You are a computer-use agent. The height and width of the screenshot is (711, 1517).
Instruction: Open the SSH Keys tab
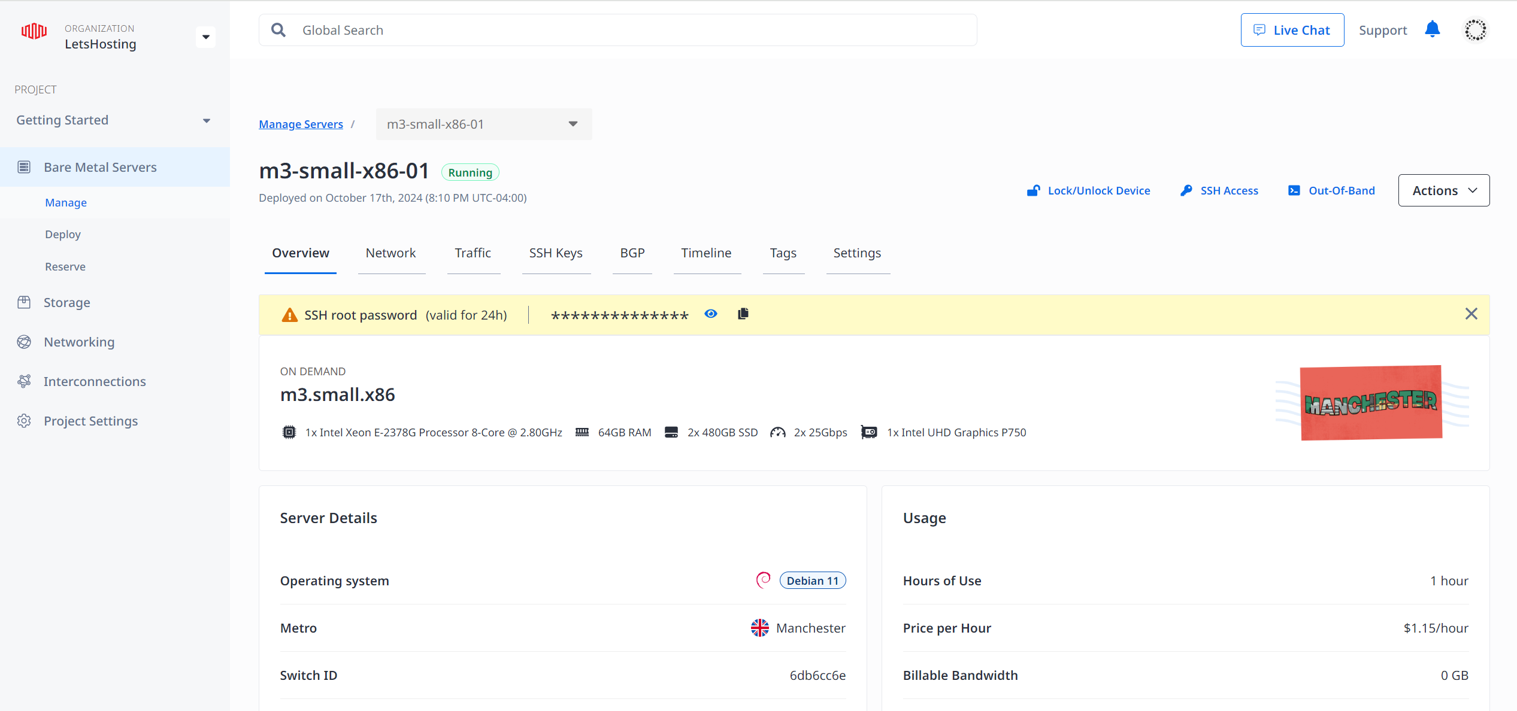(556, 253)
